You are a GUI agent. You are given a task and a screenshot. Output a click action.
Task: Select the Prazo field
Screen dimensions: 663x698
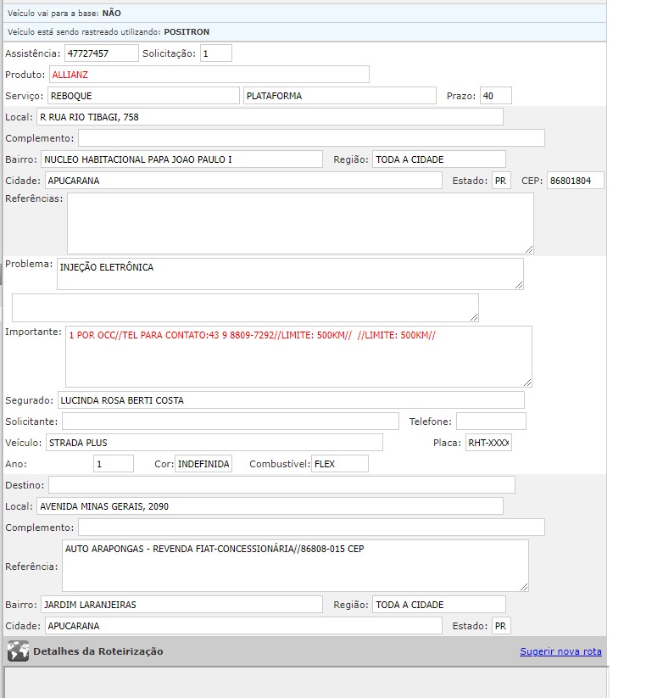click(x=489, y=96)
